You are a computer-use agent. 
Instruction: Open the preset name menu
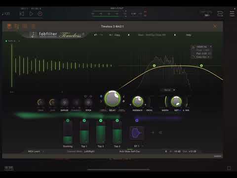(x=152, y=35)
